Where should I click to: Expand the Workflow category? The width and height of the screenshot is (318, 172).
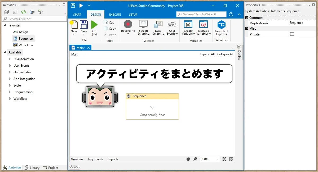coord(10,99)
